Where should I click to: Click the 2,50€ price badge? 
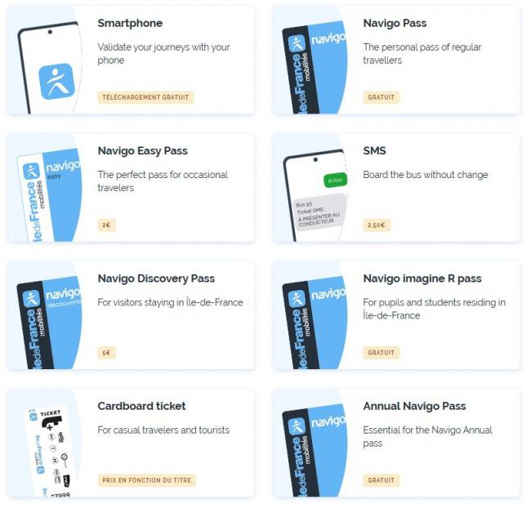[x=377, y=225]
